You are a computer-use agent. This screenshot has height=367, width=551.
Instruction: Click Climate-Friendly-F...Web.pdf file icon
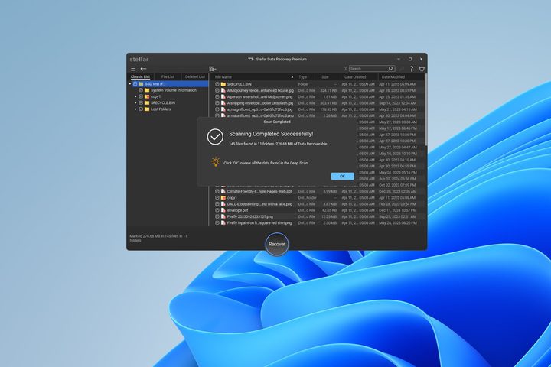click(223, 191)
